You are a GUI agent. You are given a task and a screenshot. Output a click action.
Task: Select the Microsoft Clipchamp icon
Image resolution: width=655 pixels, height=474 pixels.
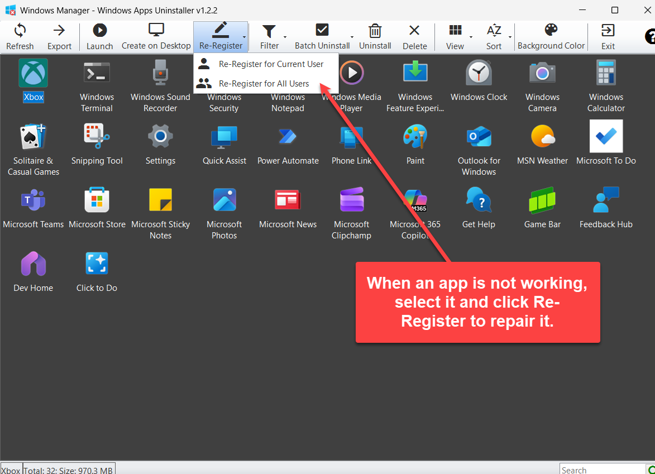tap(352, 200)
